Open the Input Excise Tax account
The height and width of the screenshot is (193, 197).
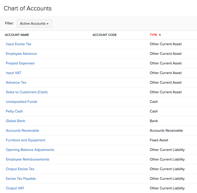pos(18,44)
